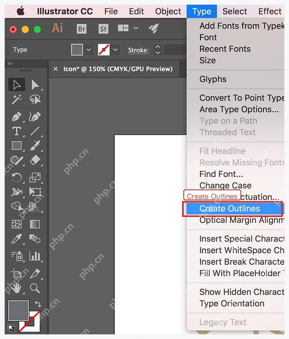
Task: Select the Line Segment tool
Action: pos(35,131)
